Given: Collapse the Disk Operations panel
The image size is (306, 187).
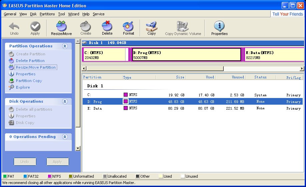Looking at the screenshot, I should click(x=65, y=102).
